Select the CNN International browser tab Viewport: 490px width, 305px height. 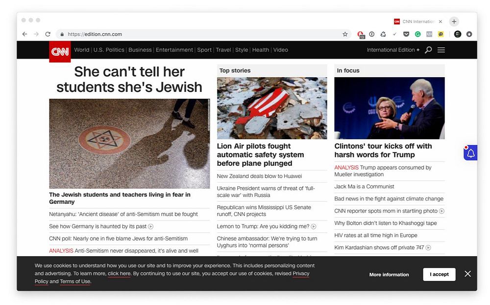418,22
